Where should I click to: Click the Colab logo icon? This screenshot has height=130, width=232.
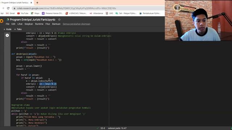tap(1, 21)
